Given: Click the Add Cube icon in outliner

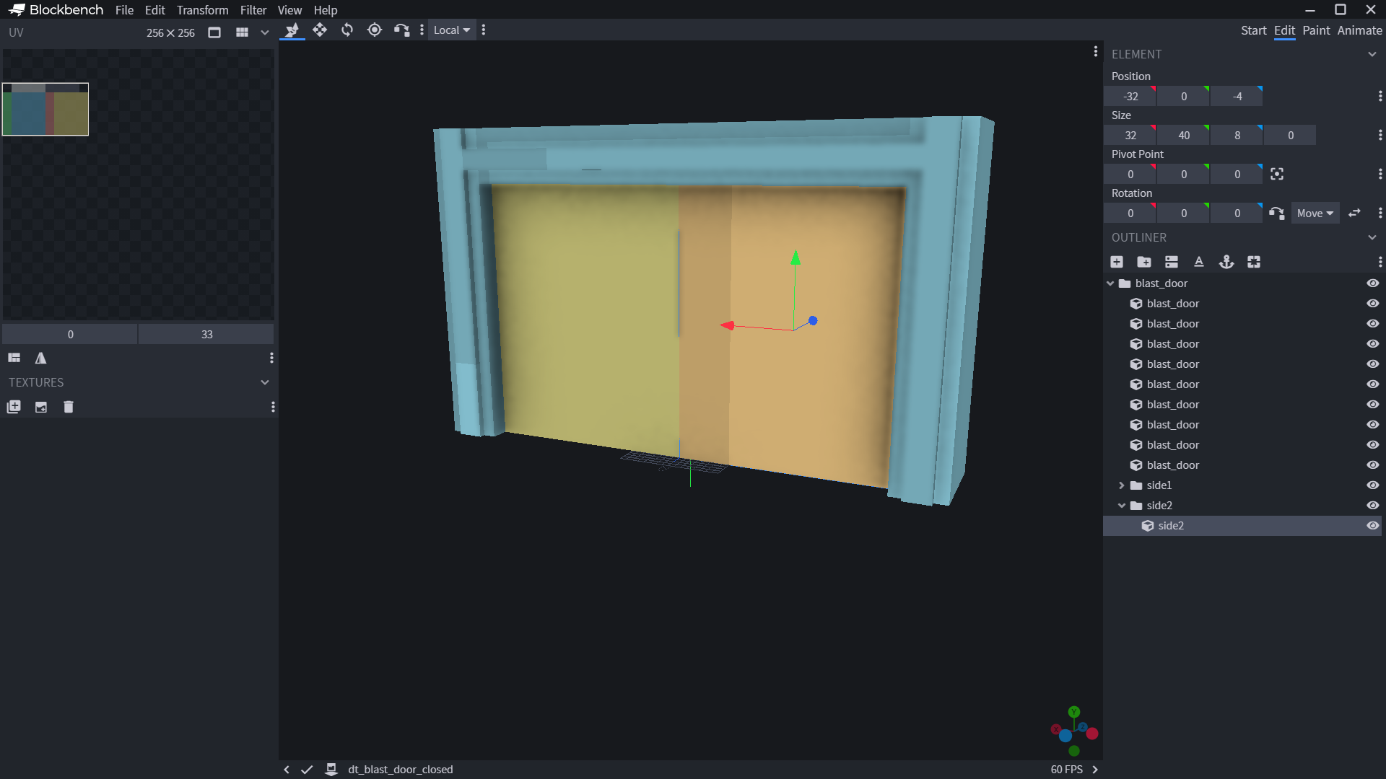Looking at the screenshot, I should (1117, 262).
